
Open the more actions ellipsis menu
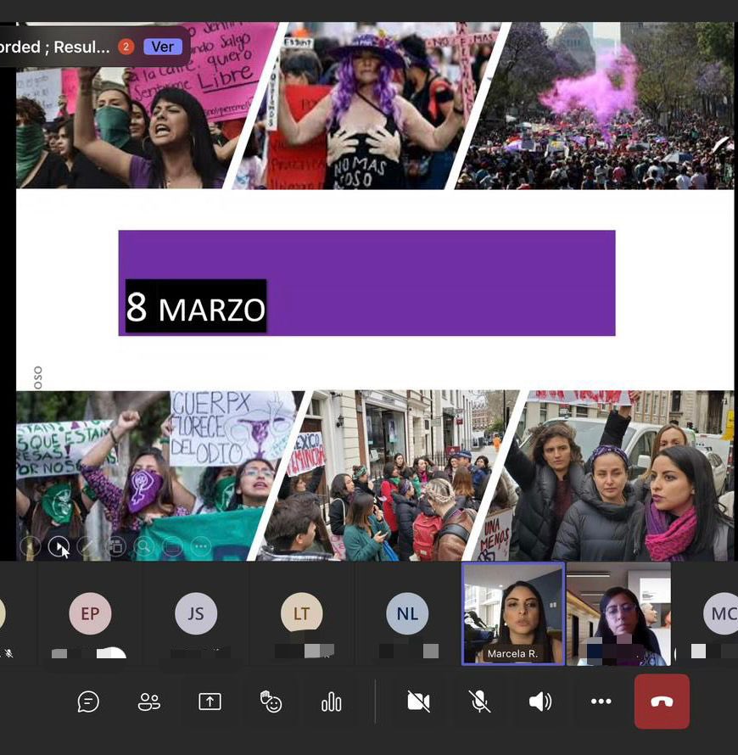[601, 701]
